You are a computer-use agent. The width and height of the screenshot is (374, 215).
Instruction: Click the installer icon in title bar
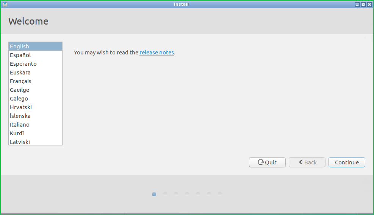point(5,4)
